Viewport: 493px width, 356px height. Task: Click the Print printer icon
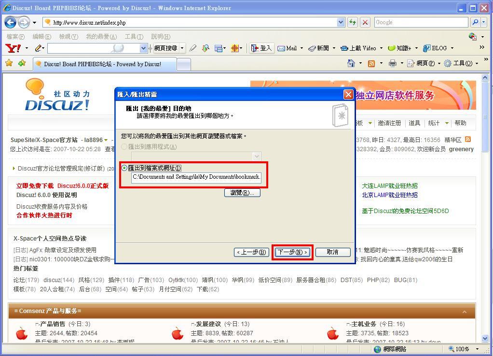(x=392, y=64)
